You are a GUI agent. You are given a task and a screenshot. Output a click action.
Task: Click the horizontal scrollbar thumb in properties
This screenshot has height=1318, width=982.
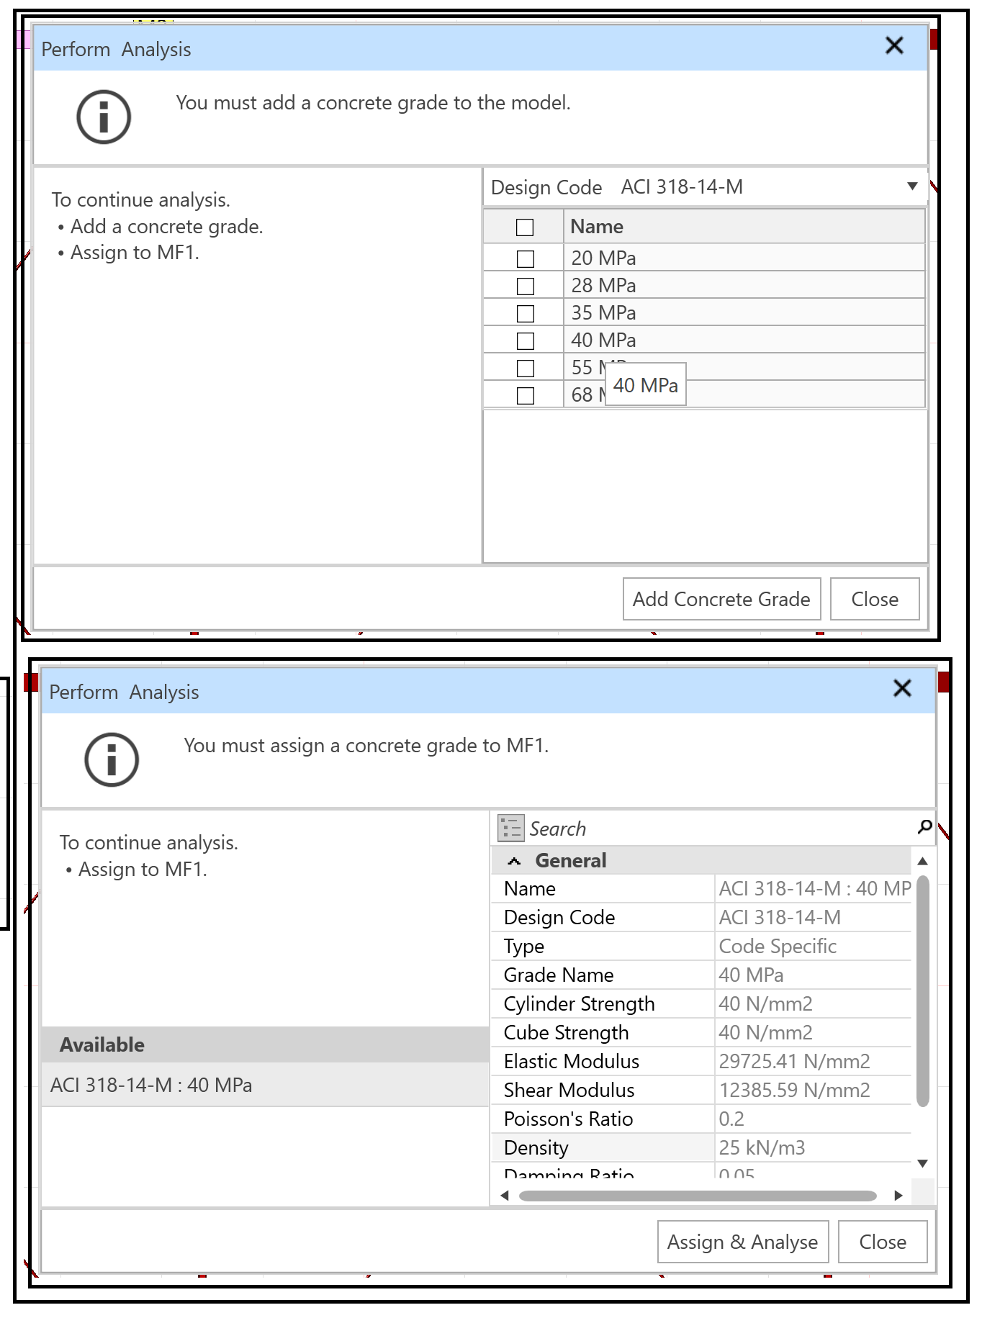click(698, 1196)
